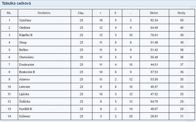Select Bořitov in the standings table
The width and height of the screenshot is (196, 122).
coord(24,50)
